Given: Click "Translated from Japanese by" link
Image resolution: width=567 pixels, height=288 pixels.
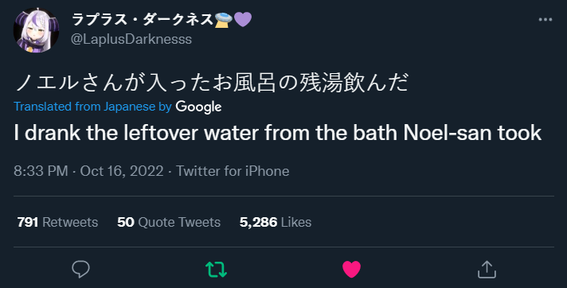Looking at the screenshot, I should 92,107.
